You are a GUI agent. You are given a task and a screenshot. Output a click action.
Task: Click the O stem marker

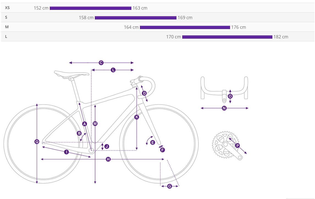pyautogui.click(x=230, y=96)
